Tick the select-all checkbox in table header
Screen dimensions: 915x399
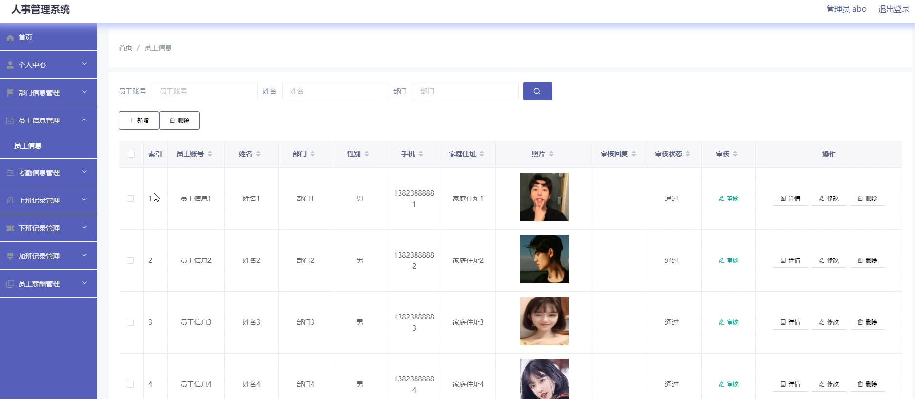point(131,154)
